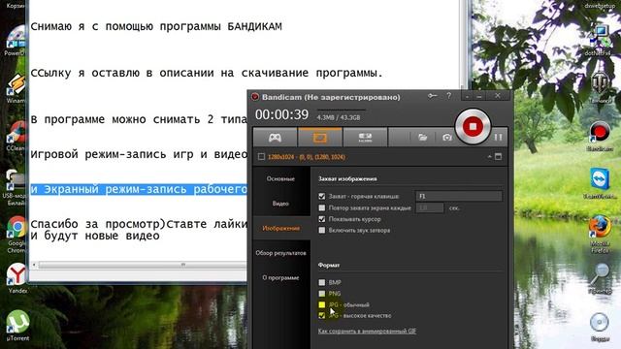Open CCleaner desktop shortcut
Screen dimensions: 621x349
[16, 137]
